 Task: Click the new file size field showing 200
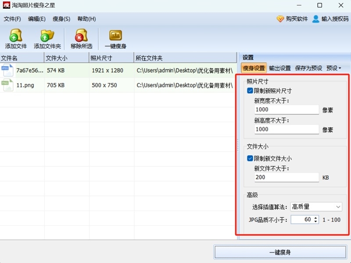[x=287, y=178]
